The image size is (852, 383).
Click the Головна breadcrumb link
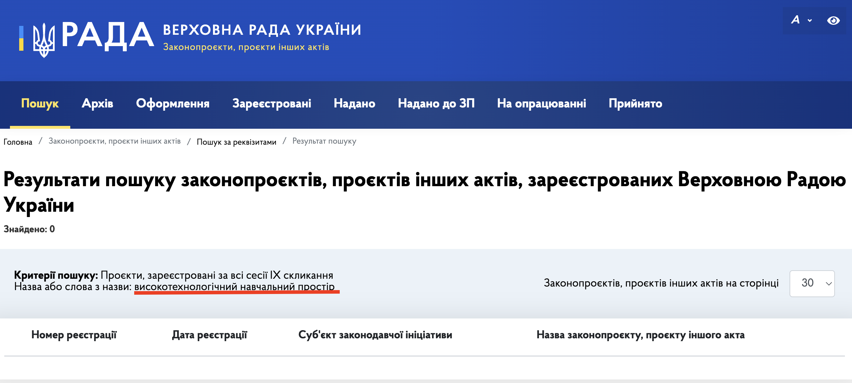(x=18, y=142)
